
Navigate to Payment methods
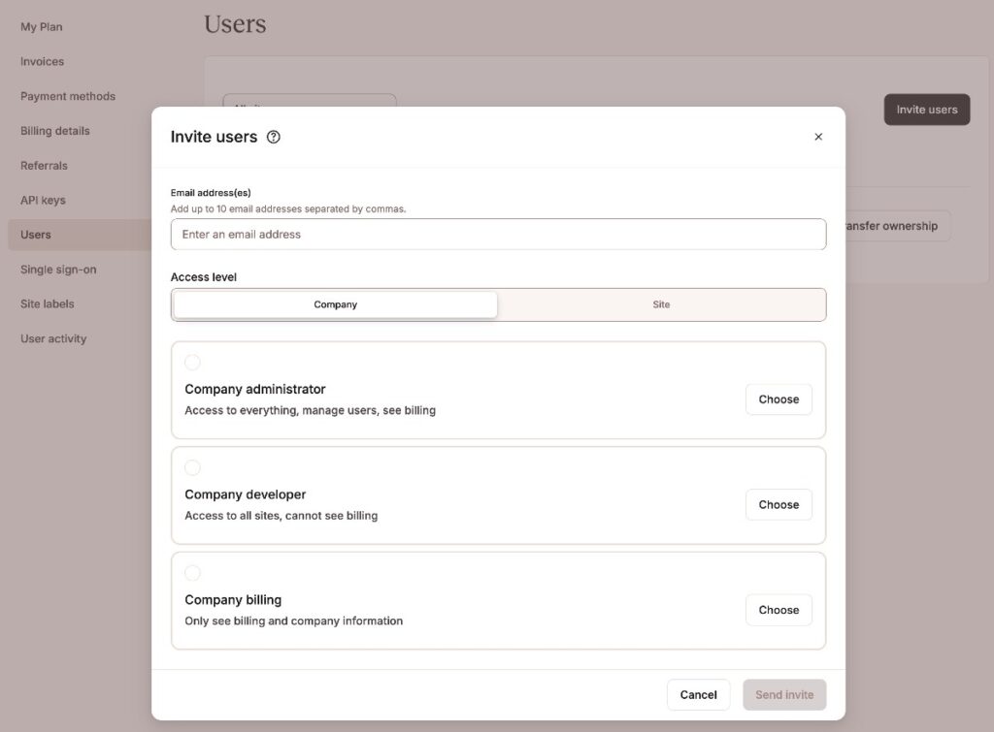click(67, 96)
